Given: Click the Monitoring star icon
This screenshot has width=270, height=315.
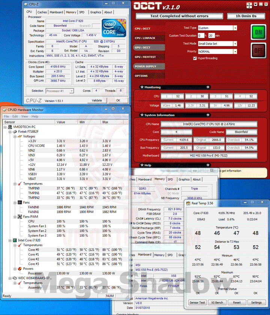Looking at the screenshot, I should [x=142, y=87].
